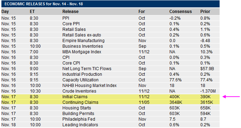The width and height of the screenshot is (241, 128).
Task: Click the Philadelphia Fed release name
Action: tap(79, 119)
